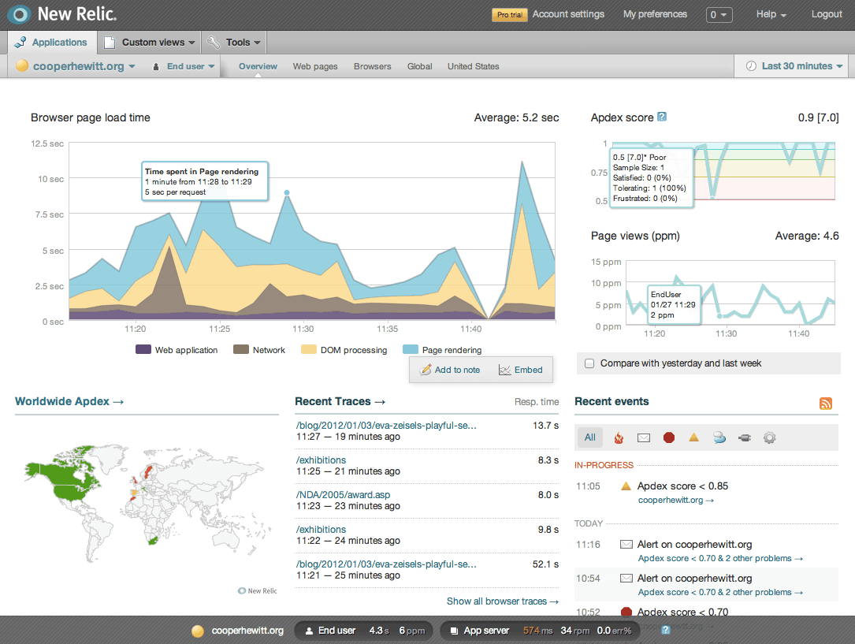Click the red icon on the 10:52 event
Viewport: 855px width, 644px height.
point(626,612)
